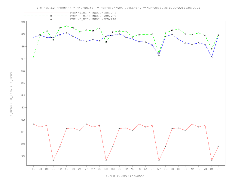Click y-axis tick label 86
This screenshot has width=238, height=184.
(23, 71)
